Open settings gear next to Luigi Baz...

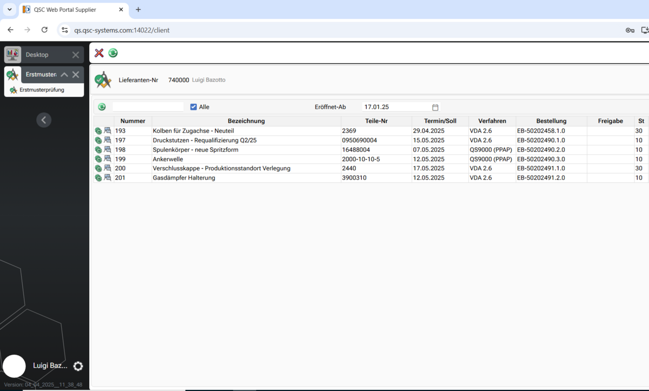(78, 366)
